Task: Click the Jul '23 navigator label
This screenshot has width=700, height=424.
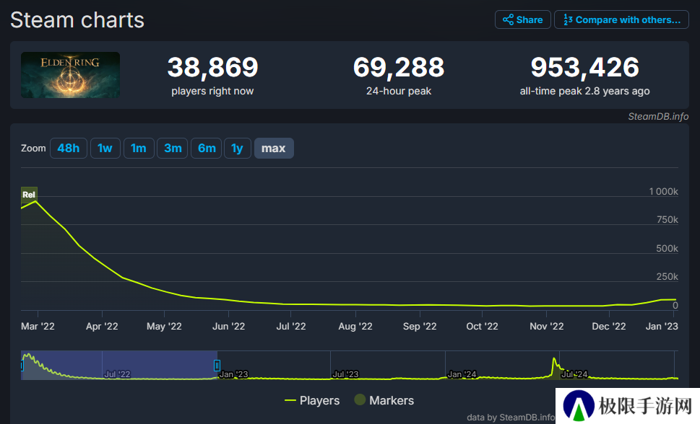Action: coord(345,374)
